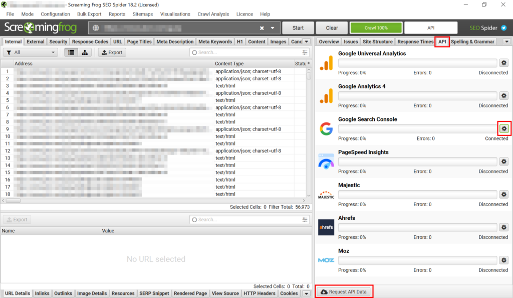513x298 pixels.
Task: Switch to tree view icon
Action: click(85, 52)
